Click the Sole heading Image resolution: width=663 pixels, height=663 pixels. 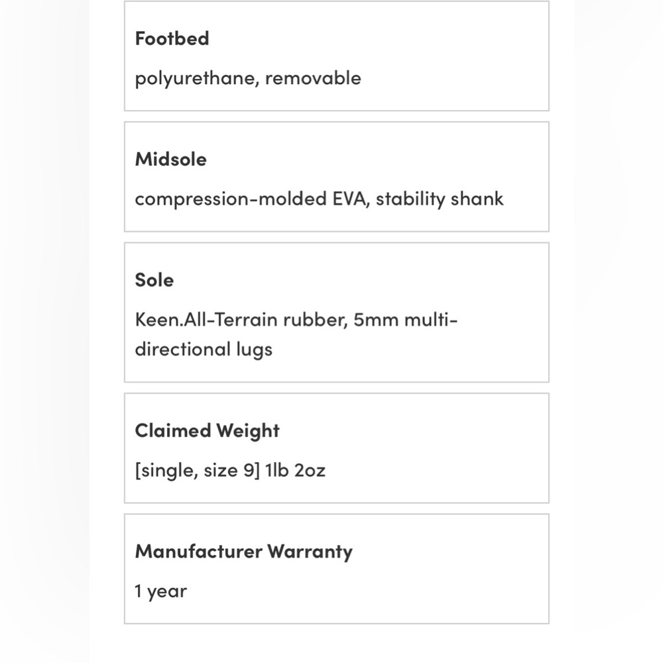coord(154,280)
